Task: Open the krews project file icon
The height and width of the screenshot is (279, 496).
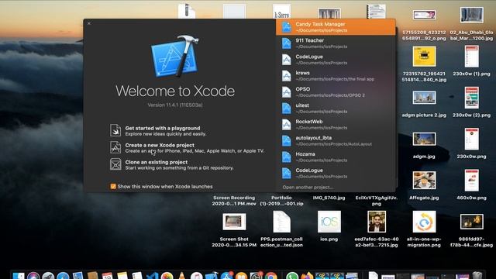Action: pyautogui.click(x=286, y=76)
